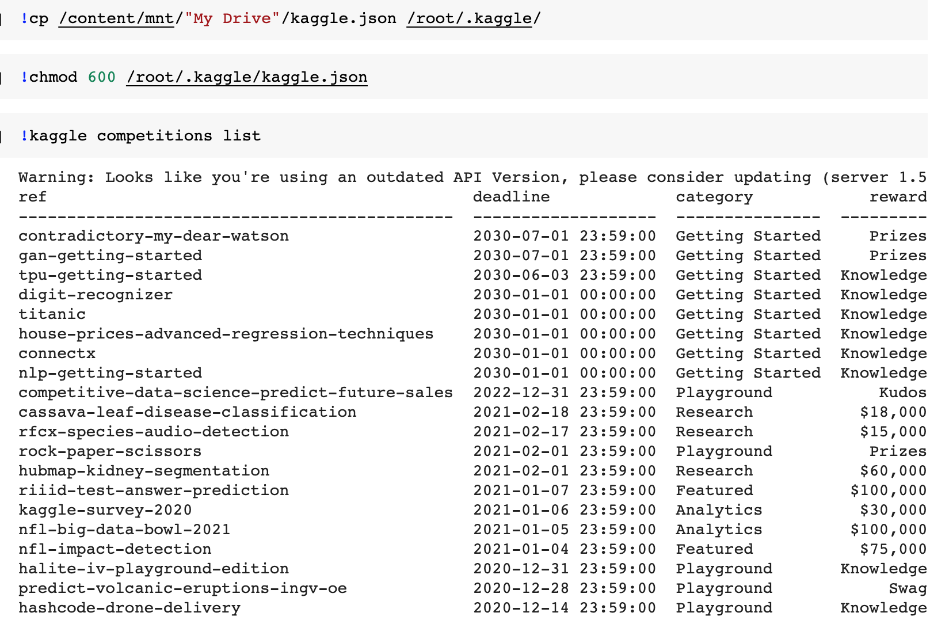The image size is (930, 624).
Task: Select connectx competition name
Action: tap(57, 353)
